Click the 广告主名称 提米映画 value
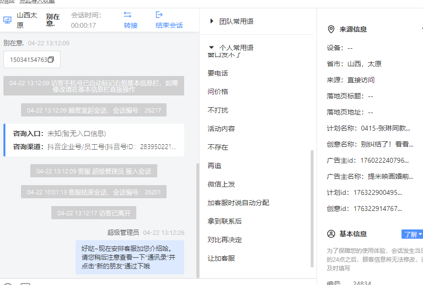423x285 pixels. (390, 176)
